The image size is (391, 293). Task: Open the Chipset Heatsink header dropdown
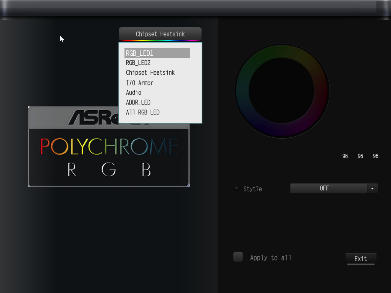pyautogui.click(x=160, y=34)
